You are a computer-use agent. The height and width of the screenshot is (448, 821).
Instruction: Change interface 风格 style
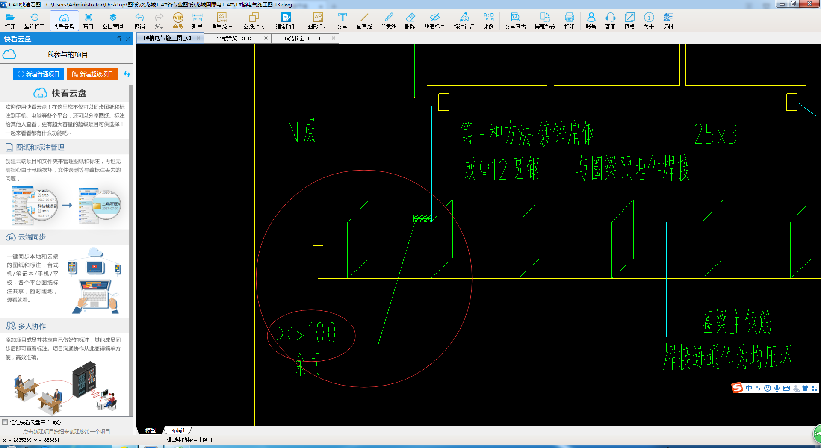tap(629, 21)
